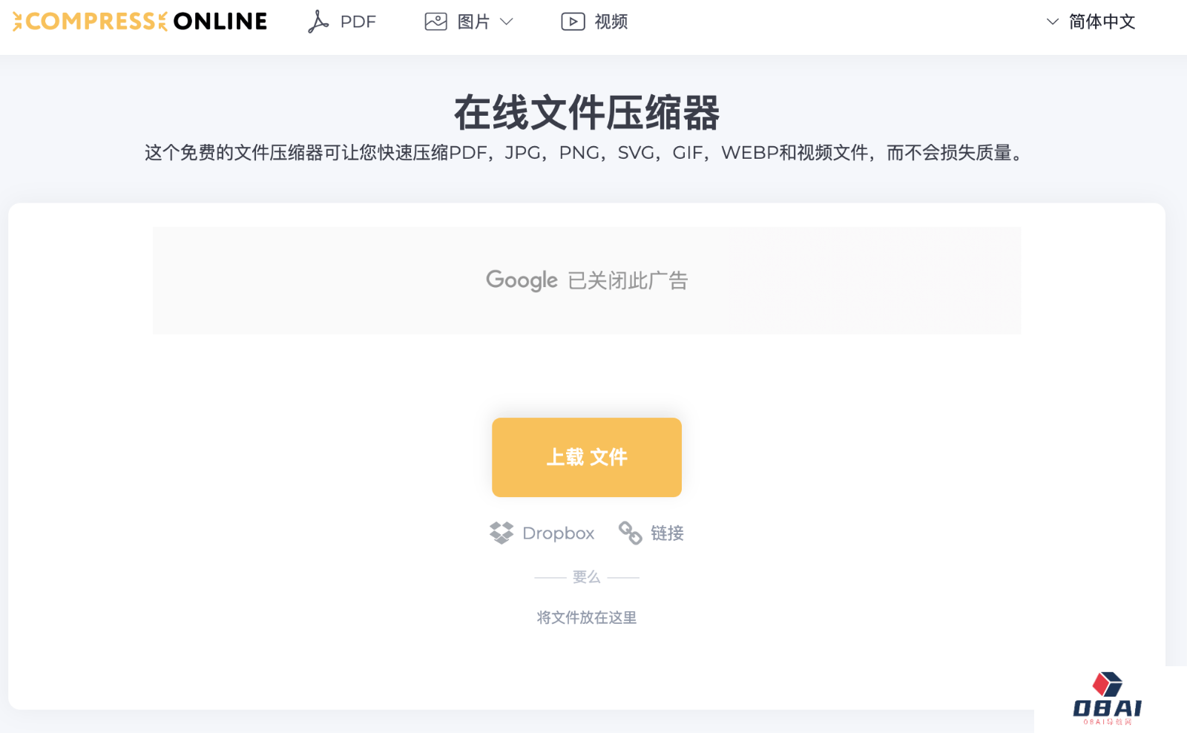Screen dimensions: 1187x733
Task: Open the 图片 menu item
Action: [473, 22]
